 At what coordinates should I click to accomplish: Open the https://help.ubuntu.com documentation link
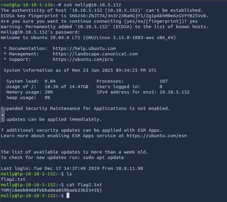pos(84,48)
